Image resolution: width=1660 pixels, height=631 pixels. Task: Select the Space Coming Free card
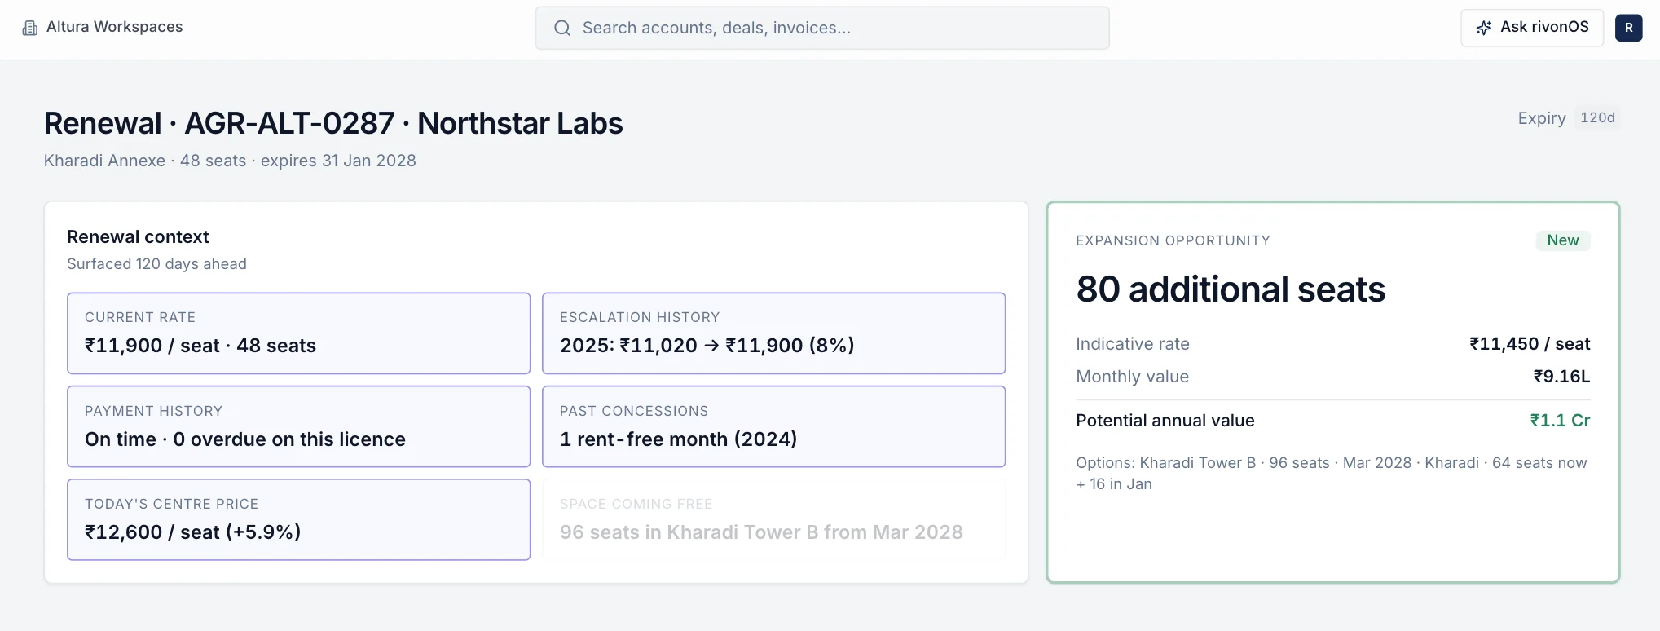pyautogui.click(x=773, y=519)
